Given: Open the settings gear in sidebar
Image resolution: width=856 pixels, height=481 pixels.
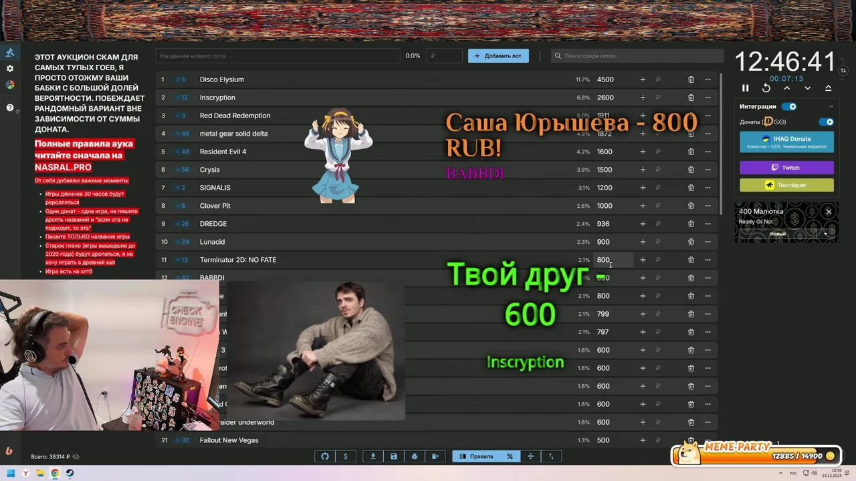Looking at the screenshot, I should (x=10, y=69).
